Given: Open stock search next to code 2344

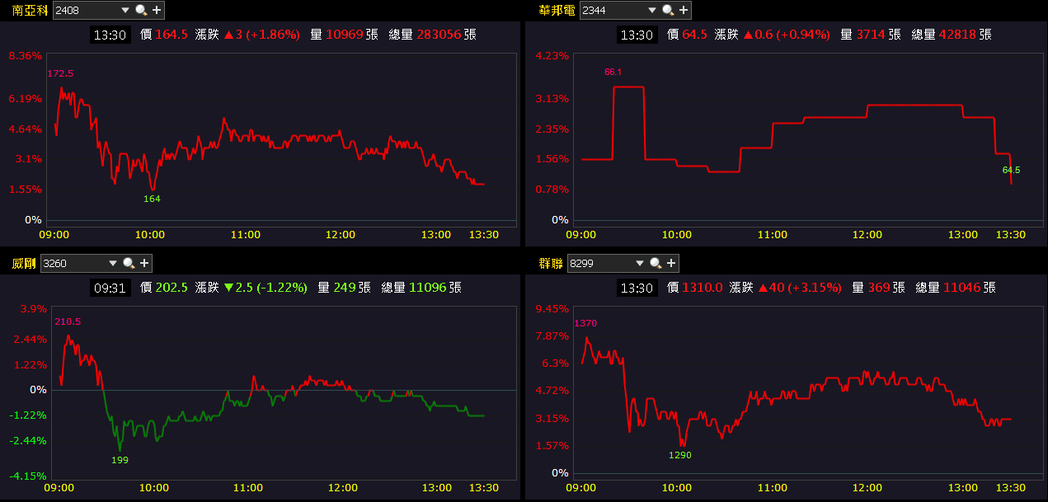Looking at the screenshot, I should 668,10.
